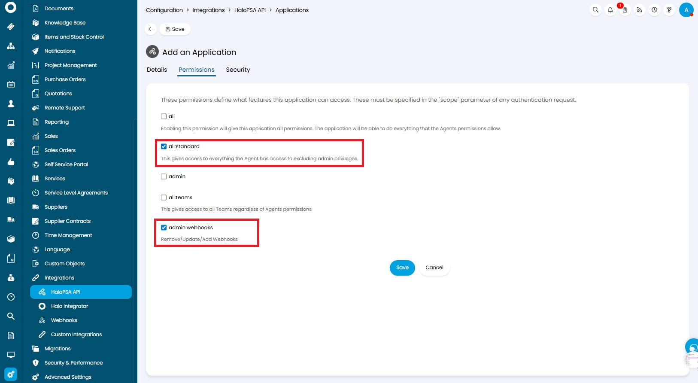
Task: Click the Integrations breadcrumb link
Action: tap(209, 10)
